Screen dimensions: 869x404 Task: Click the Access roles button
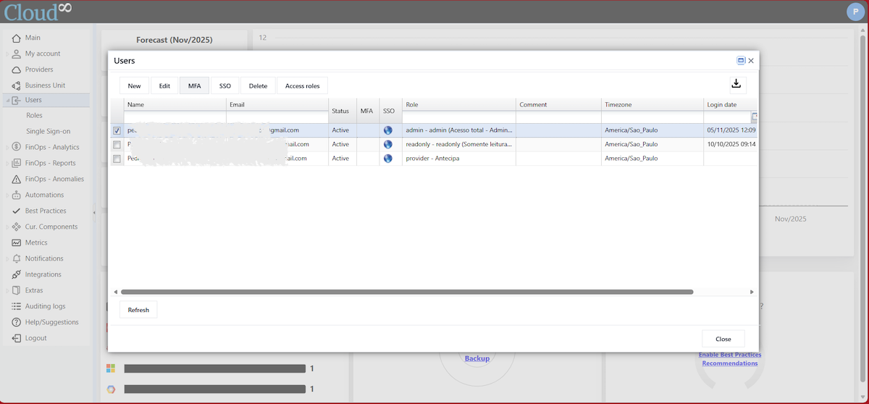302,85
